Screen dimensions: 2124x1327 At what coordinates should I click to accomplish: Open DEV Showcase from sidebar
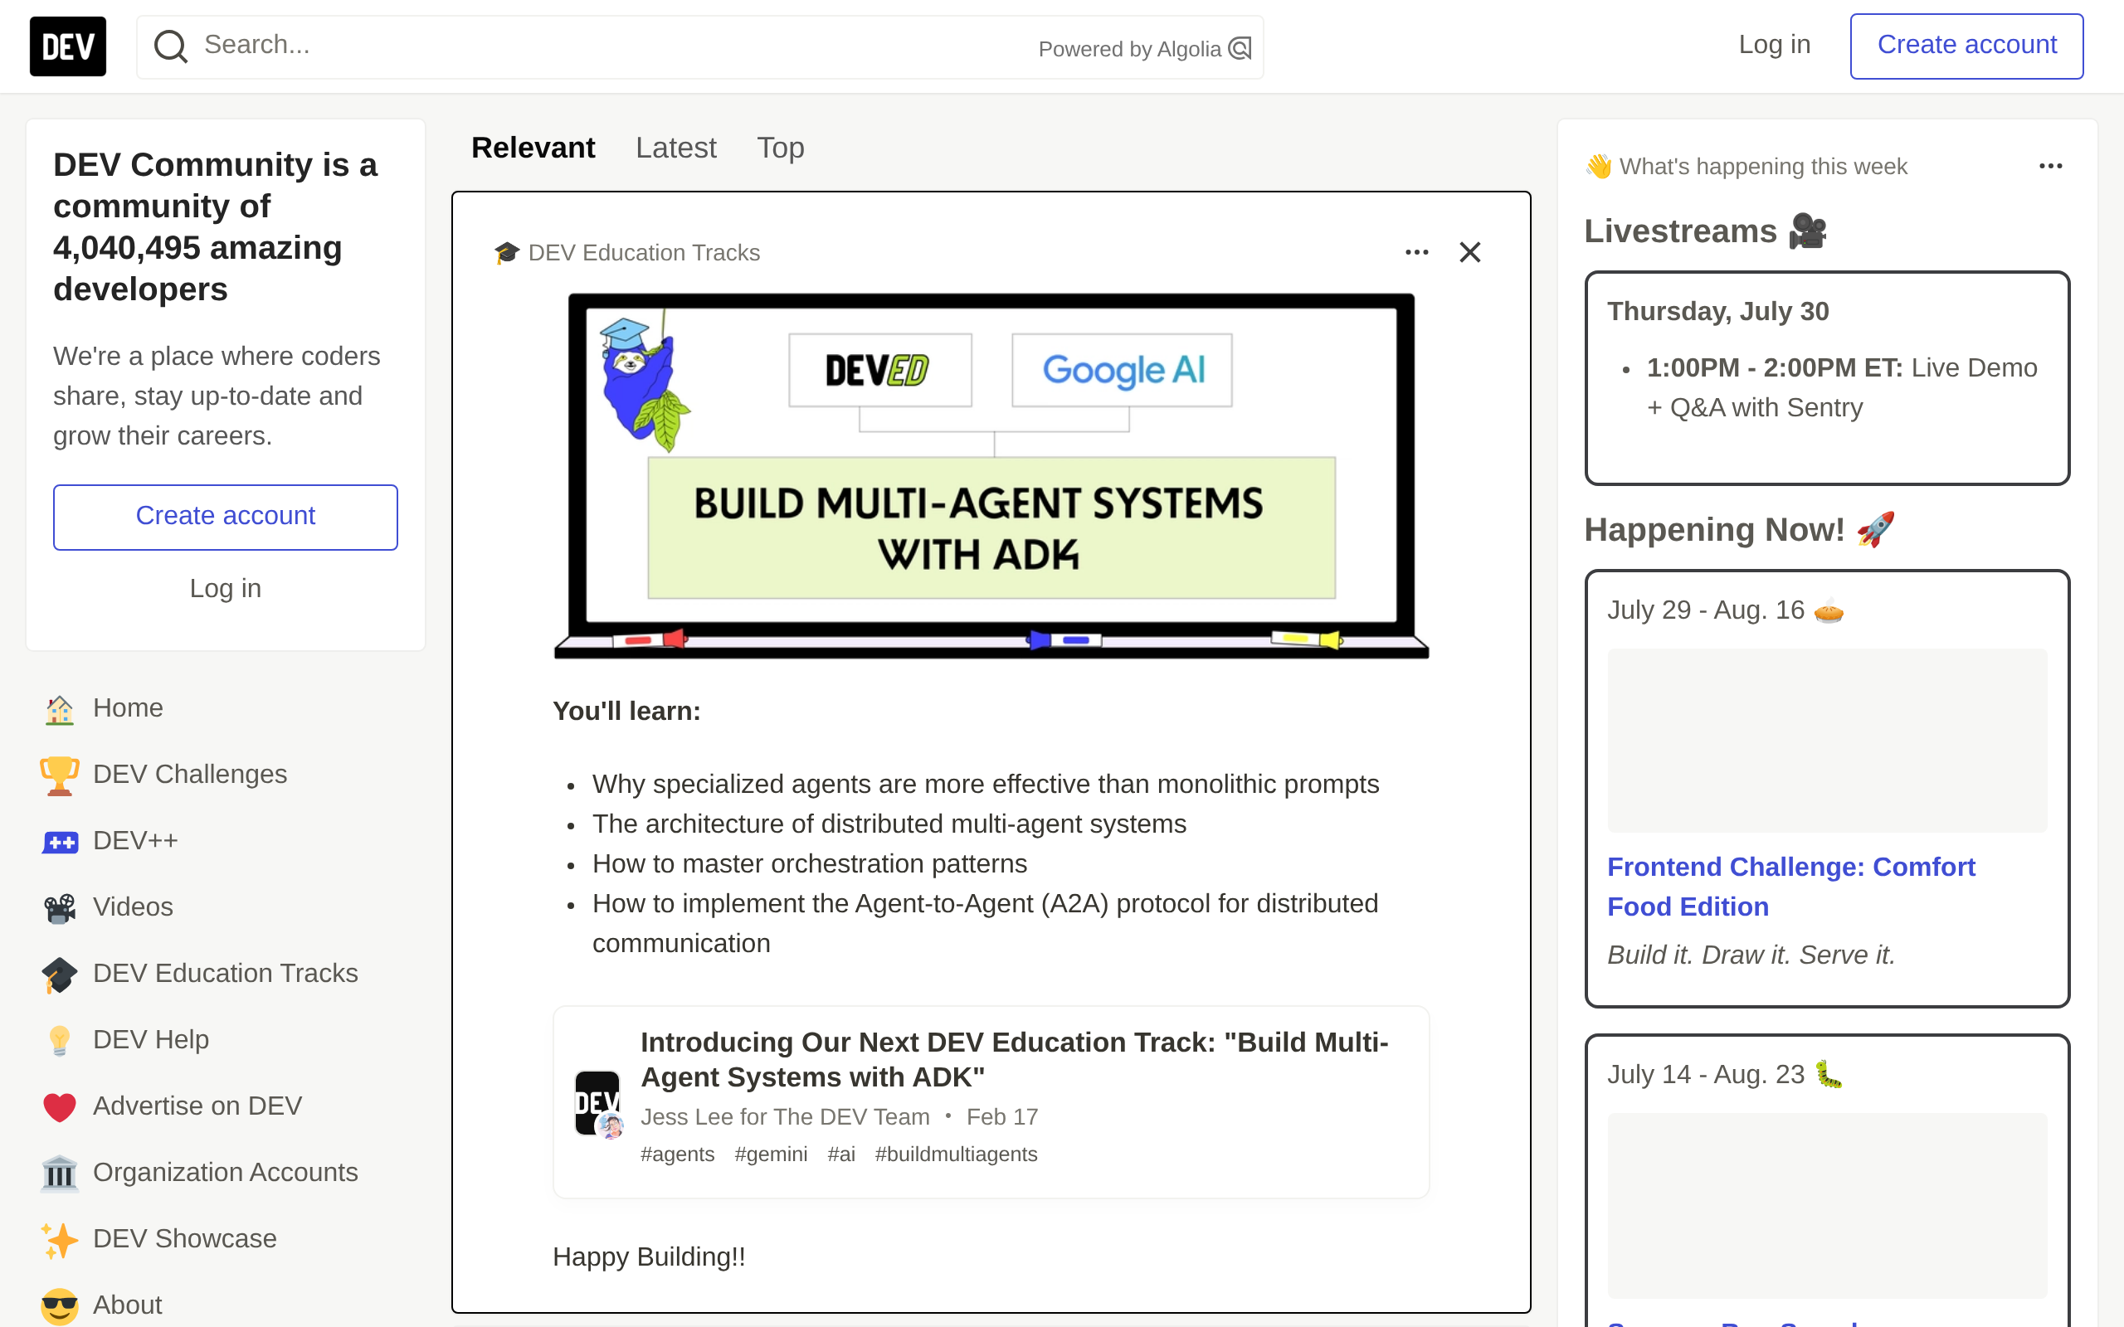point(226,1239)
